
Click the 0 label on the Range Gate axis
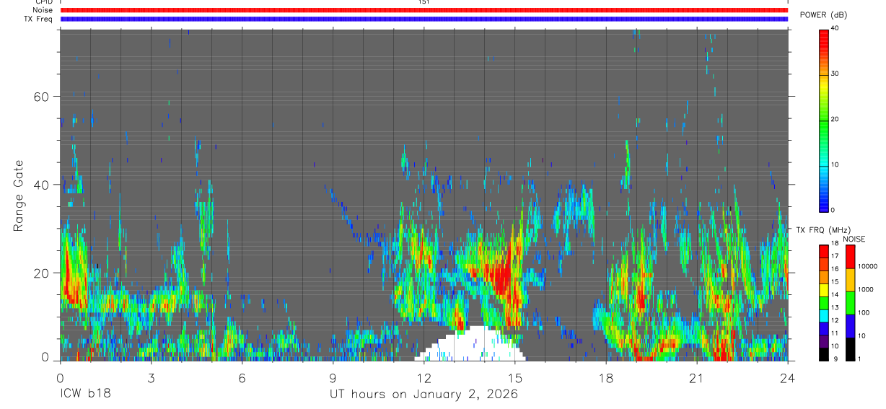click(46, 357)
